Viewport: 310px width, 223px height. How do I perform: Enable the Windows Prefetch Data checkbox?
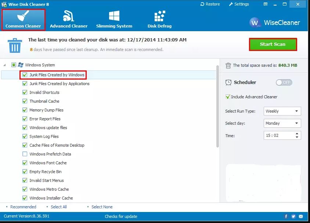[25, 154]
